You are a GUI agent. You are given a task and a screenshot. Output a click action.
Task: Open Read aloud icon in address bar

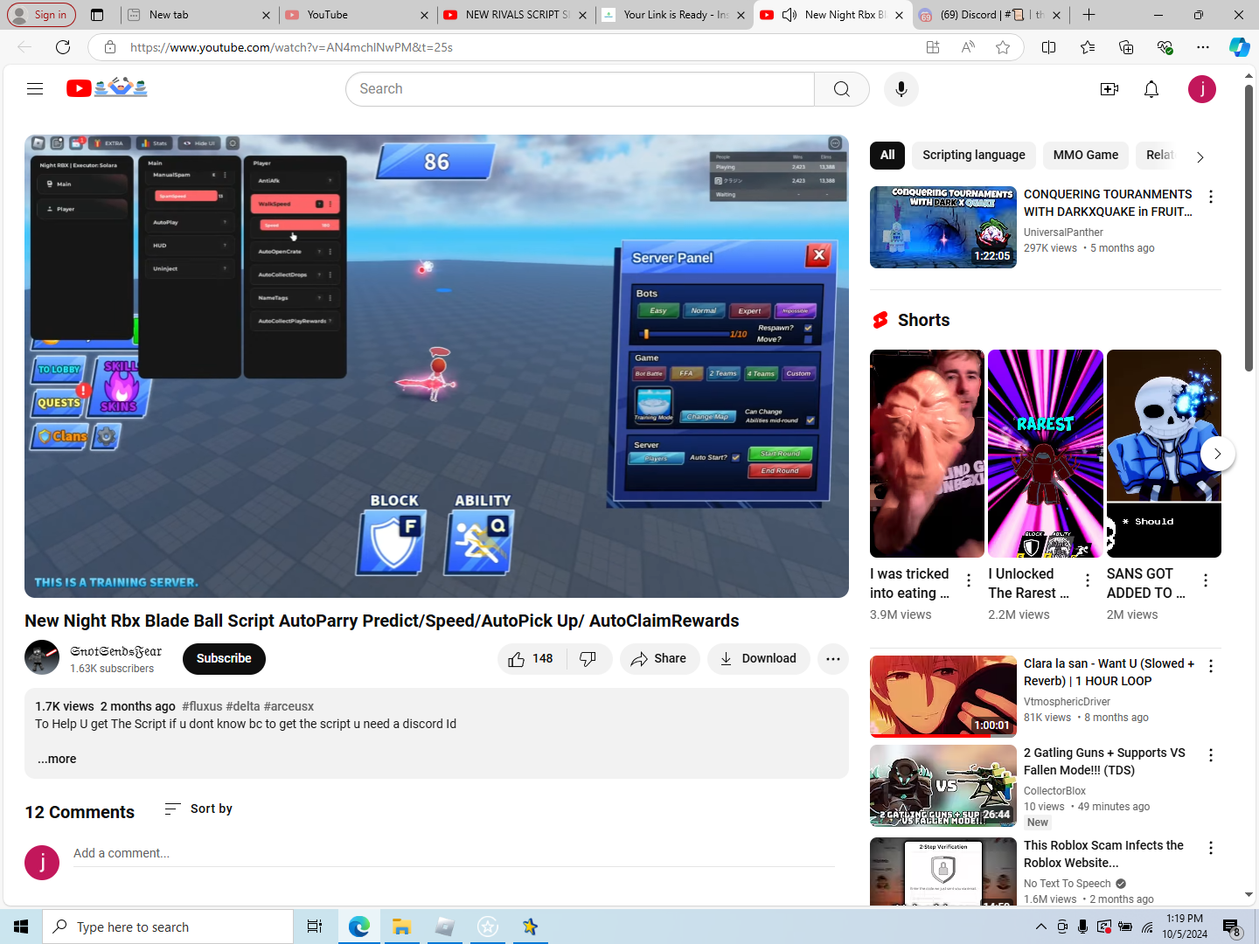point(968,47)
